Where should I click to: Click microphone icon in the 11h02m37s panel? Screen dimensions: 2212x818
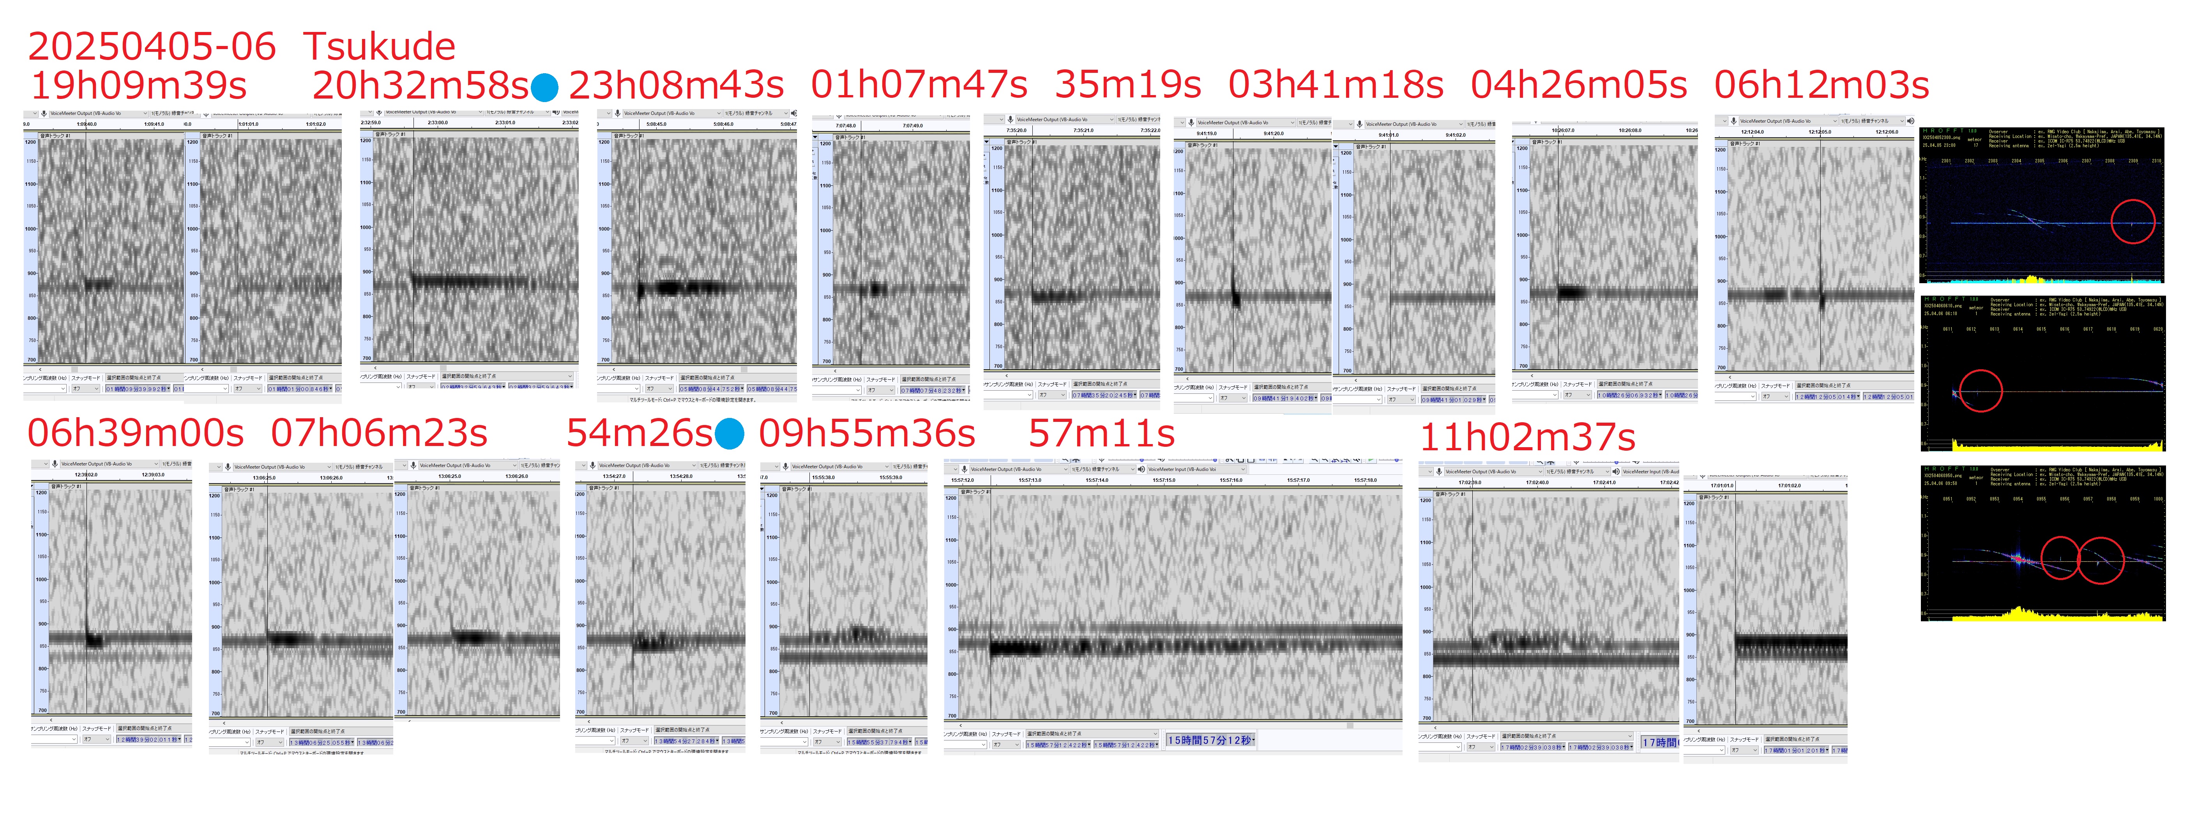pyautogui.click(x=1438, y=471)
